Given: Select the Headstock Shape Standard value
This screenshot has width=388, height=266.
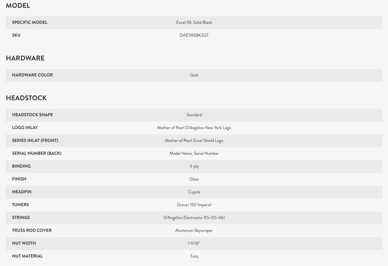Looking at the screenshot, I should tap(194, 115).
